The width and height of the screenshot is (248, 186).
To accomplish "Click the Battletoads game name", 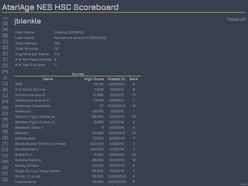I will tap(25, 138).
